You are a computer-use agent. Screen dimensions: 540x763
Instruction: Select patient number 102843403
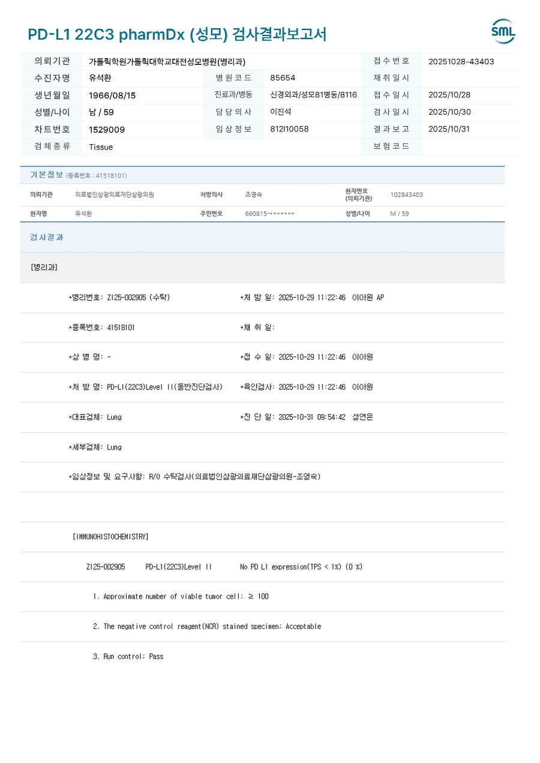406,195
